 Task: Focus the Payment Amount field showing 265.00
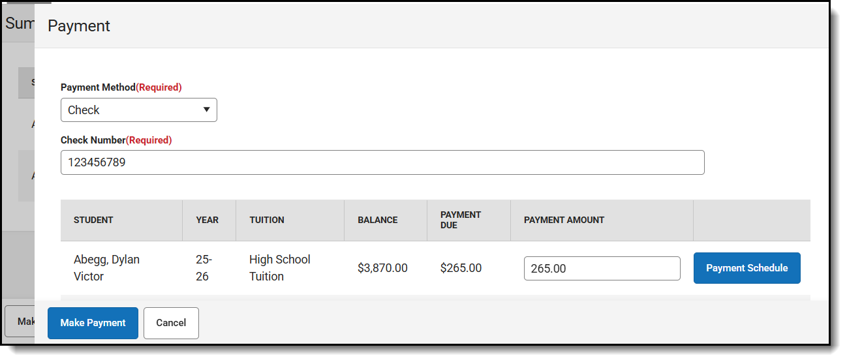[x=602, y=269]
